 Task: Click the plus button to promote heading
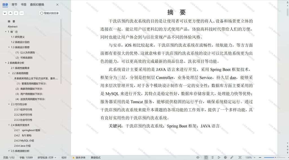pos(16,13)
